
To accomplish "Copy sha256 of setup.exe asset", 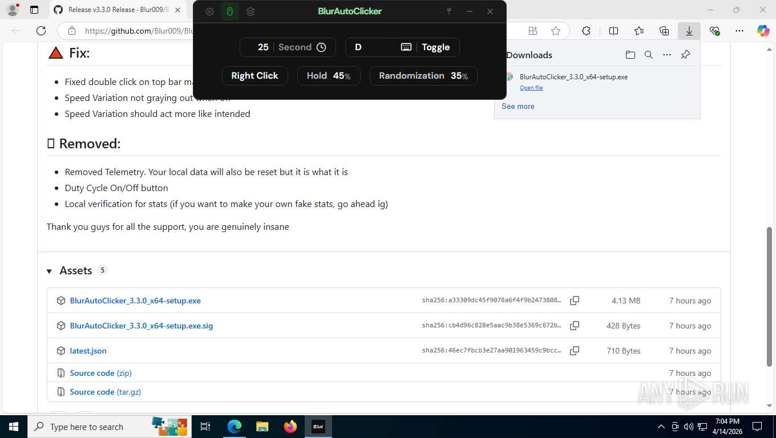I will pos(575,301).
